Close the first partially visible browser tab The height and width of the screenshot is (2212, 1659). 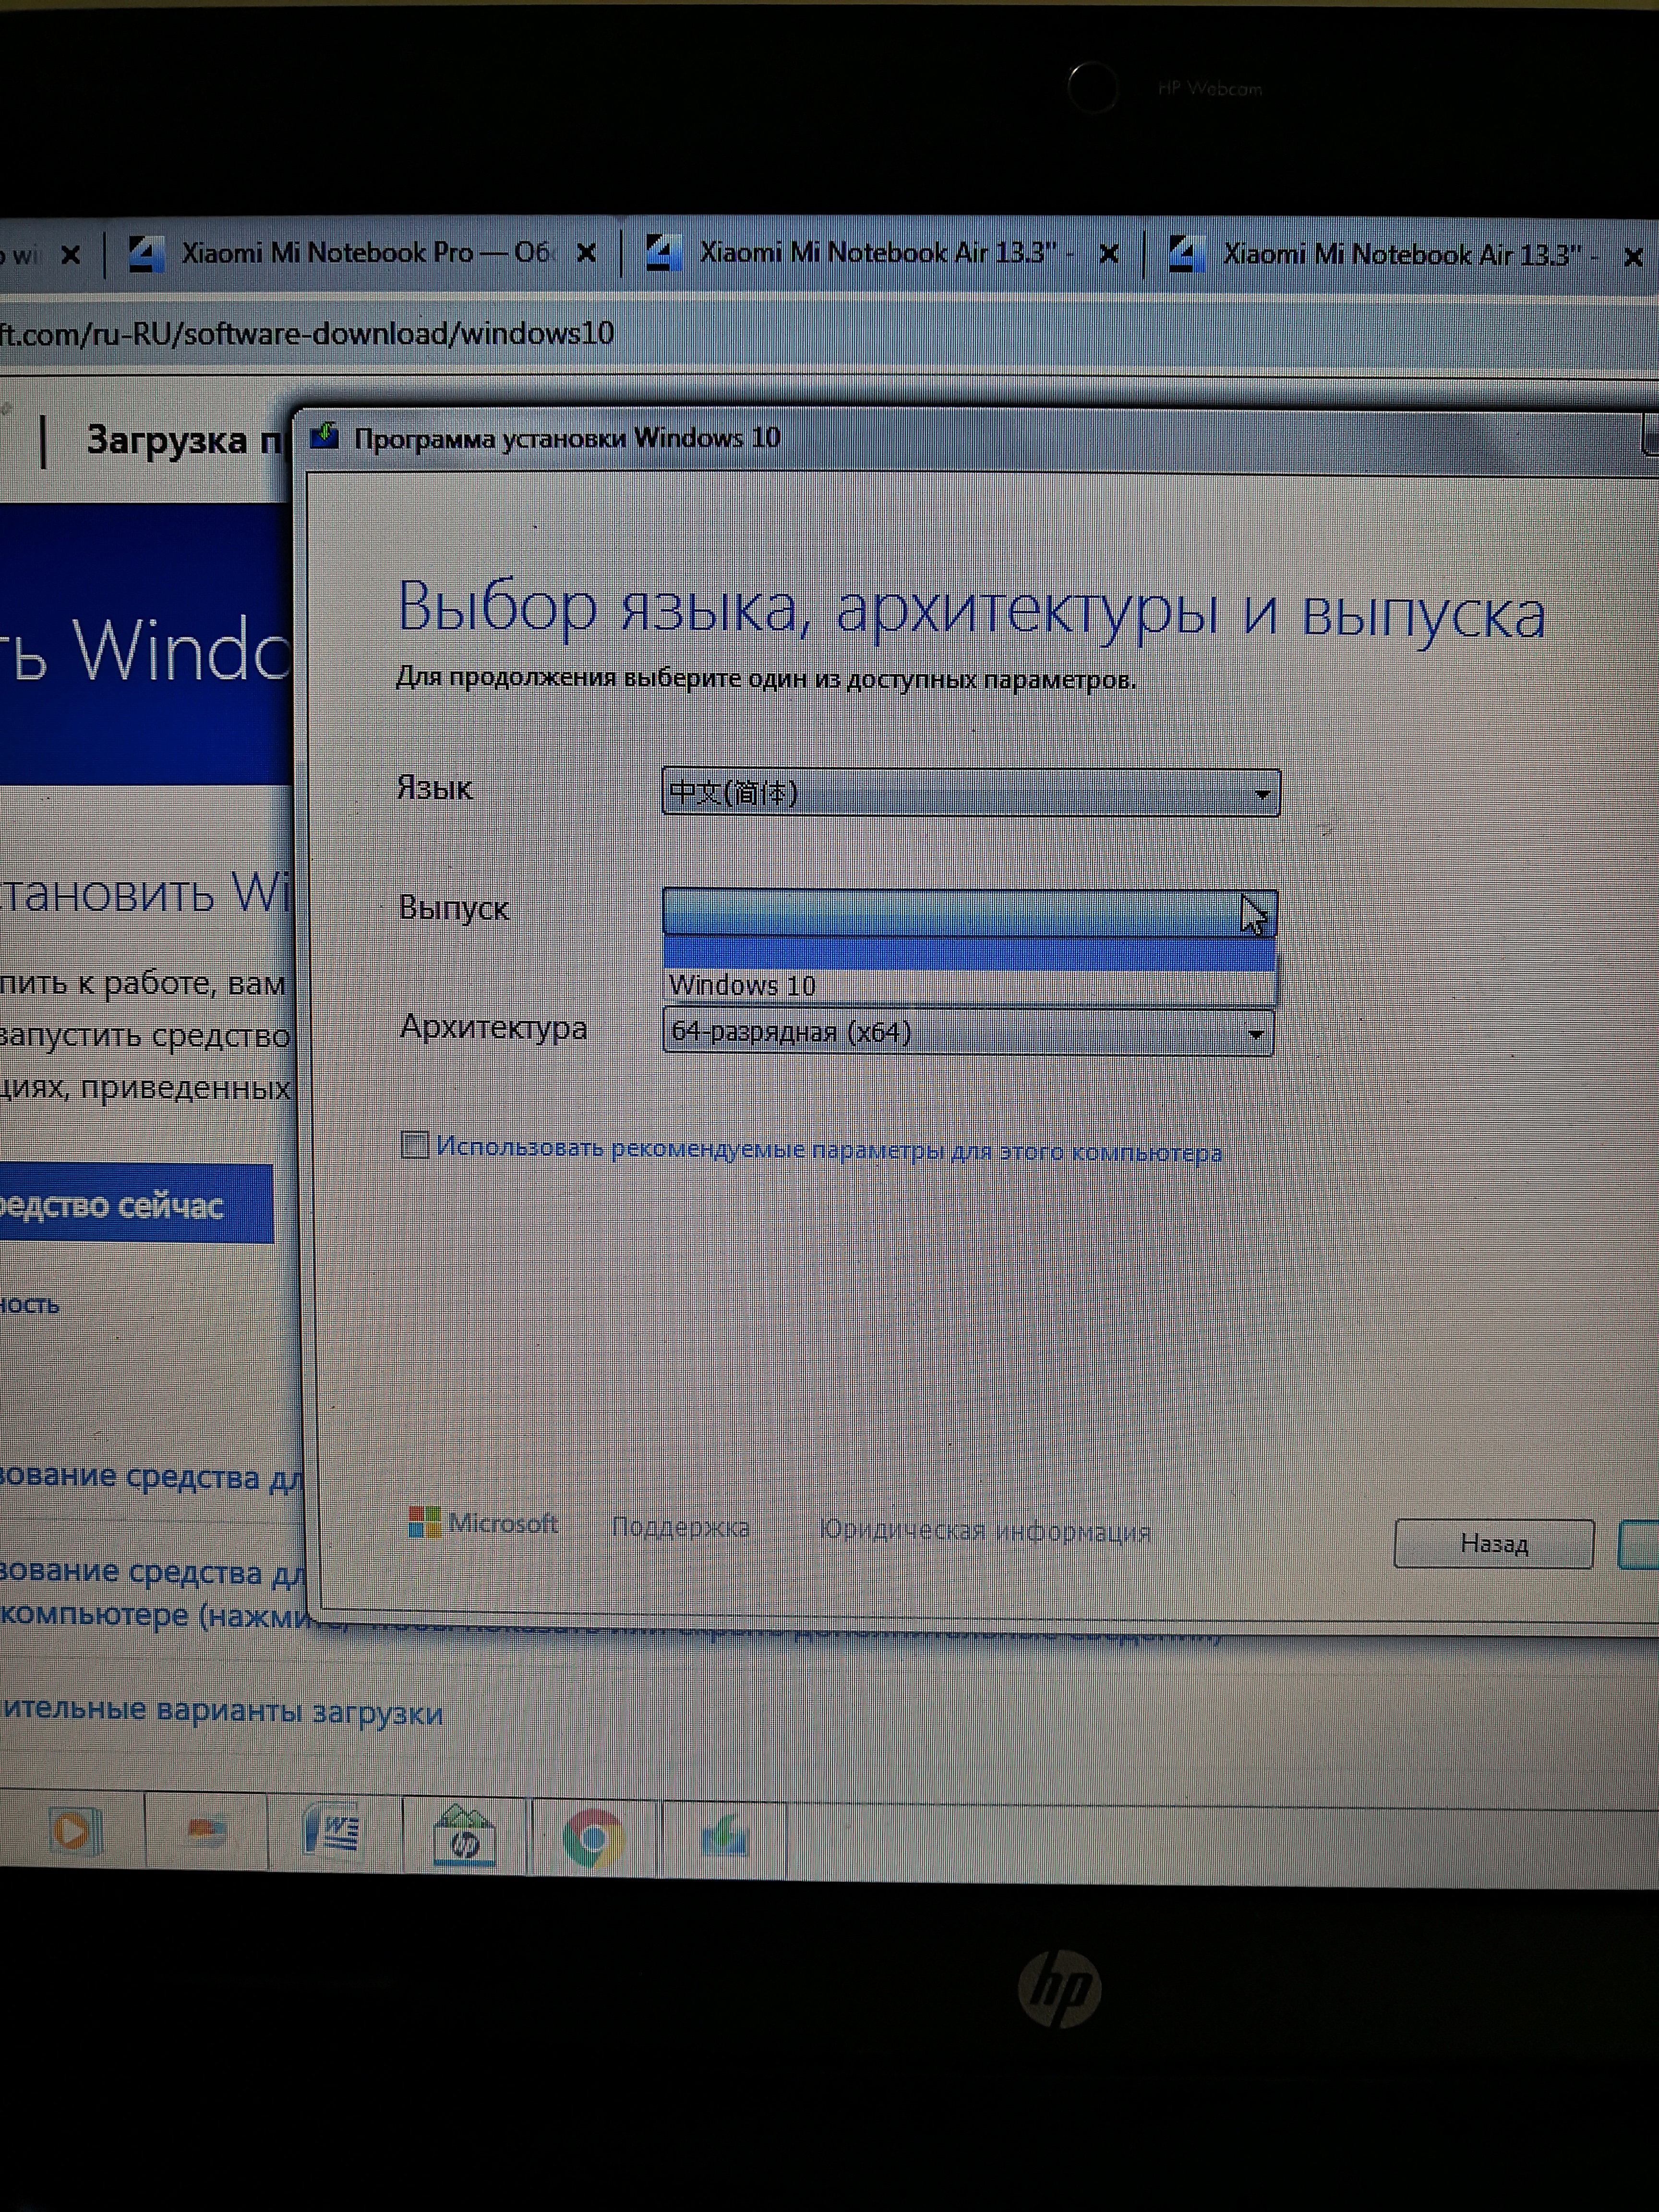pos(70,255)
